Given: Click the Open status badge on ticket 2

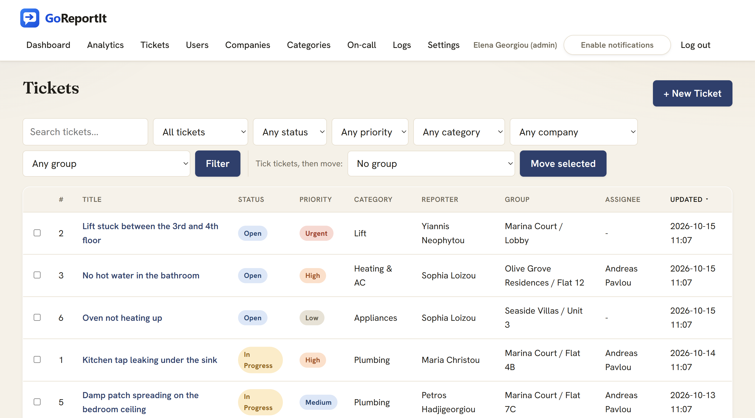Looking at the screenshot, I should 252,233.
